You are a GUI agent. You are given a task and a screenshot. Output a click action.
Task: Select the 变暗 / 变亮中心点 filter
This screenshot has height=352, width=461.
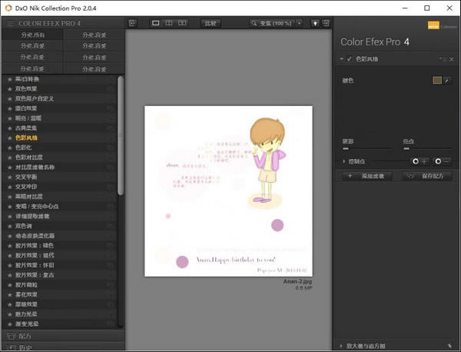[59, 207]
